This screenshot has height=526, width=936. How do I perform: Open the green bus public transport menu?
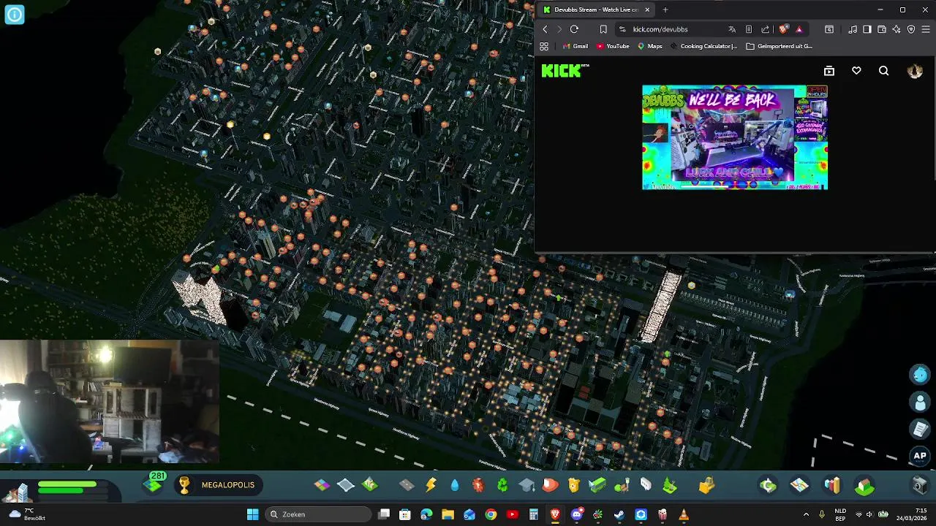pos(597,485)
